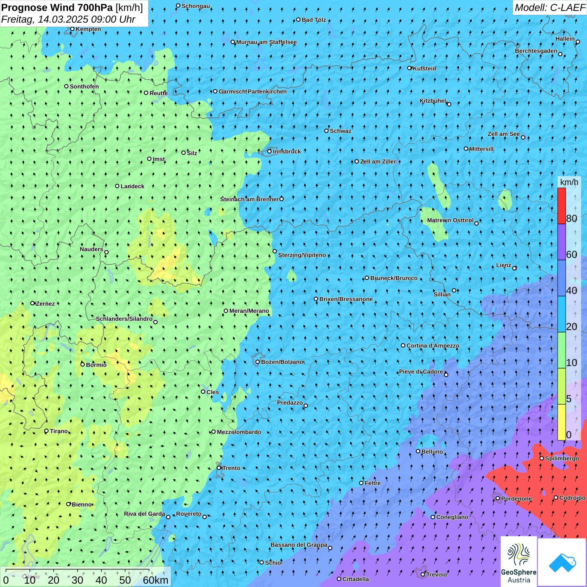Click the GeoSphere Austria logo
587x587 pixels.
[519, 562]
